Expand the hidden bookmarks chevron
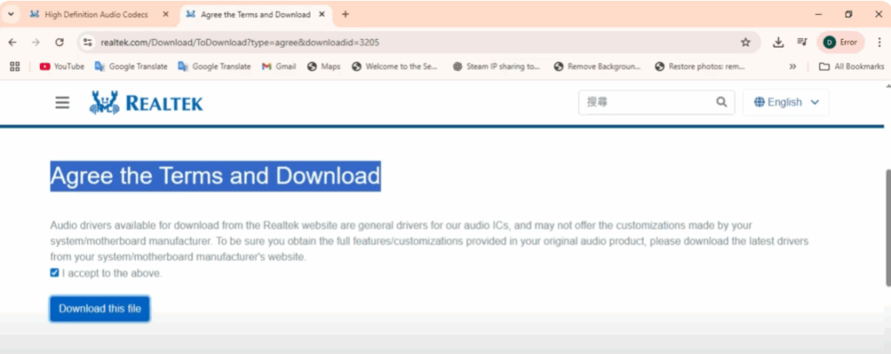This screenshot has width=891, height=354. [793, 66]
